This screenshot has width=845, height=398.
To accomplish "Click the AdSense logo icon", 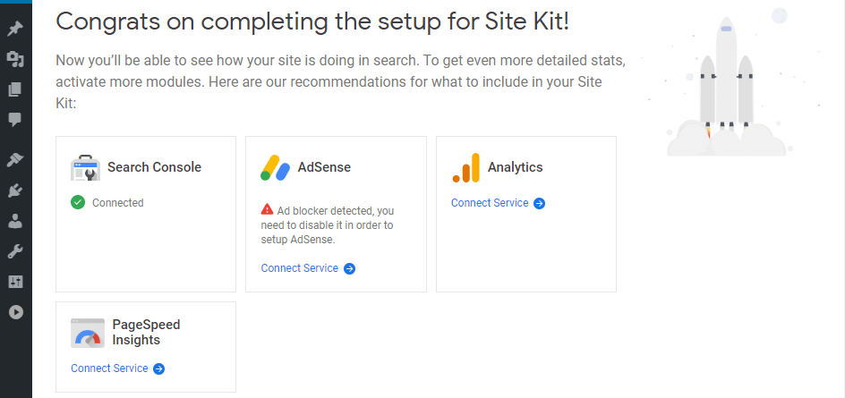I will click(276, 167).
